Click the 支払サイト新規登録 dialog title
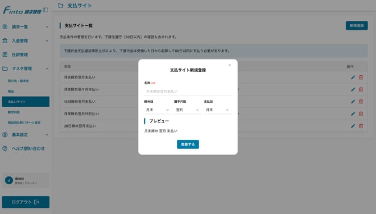 pos(188,70)
